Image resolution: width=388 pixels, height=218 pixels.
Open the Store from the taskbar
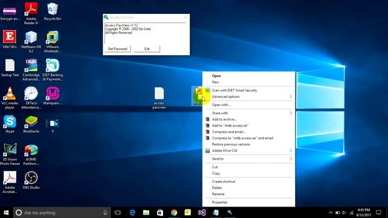(160, 213)
